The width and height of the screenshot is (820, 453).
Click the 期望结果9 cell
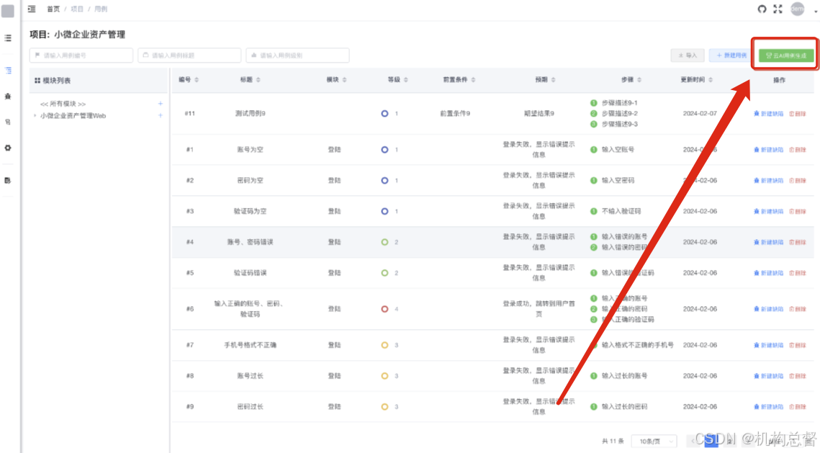539,114
